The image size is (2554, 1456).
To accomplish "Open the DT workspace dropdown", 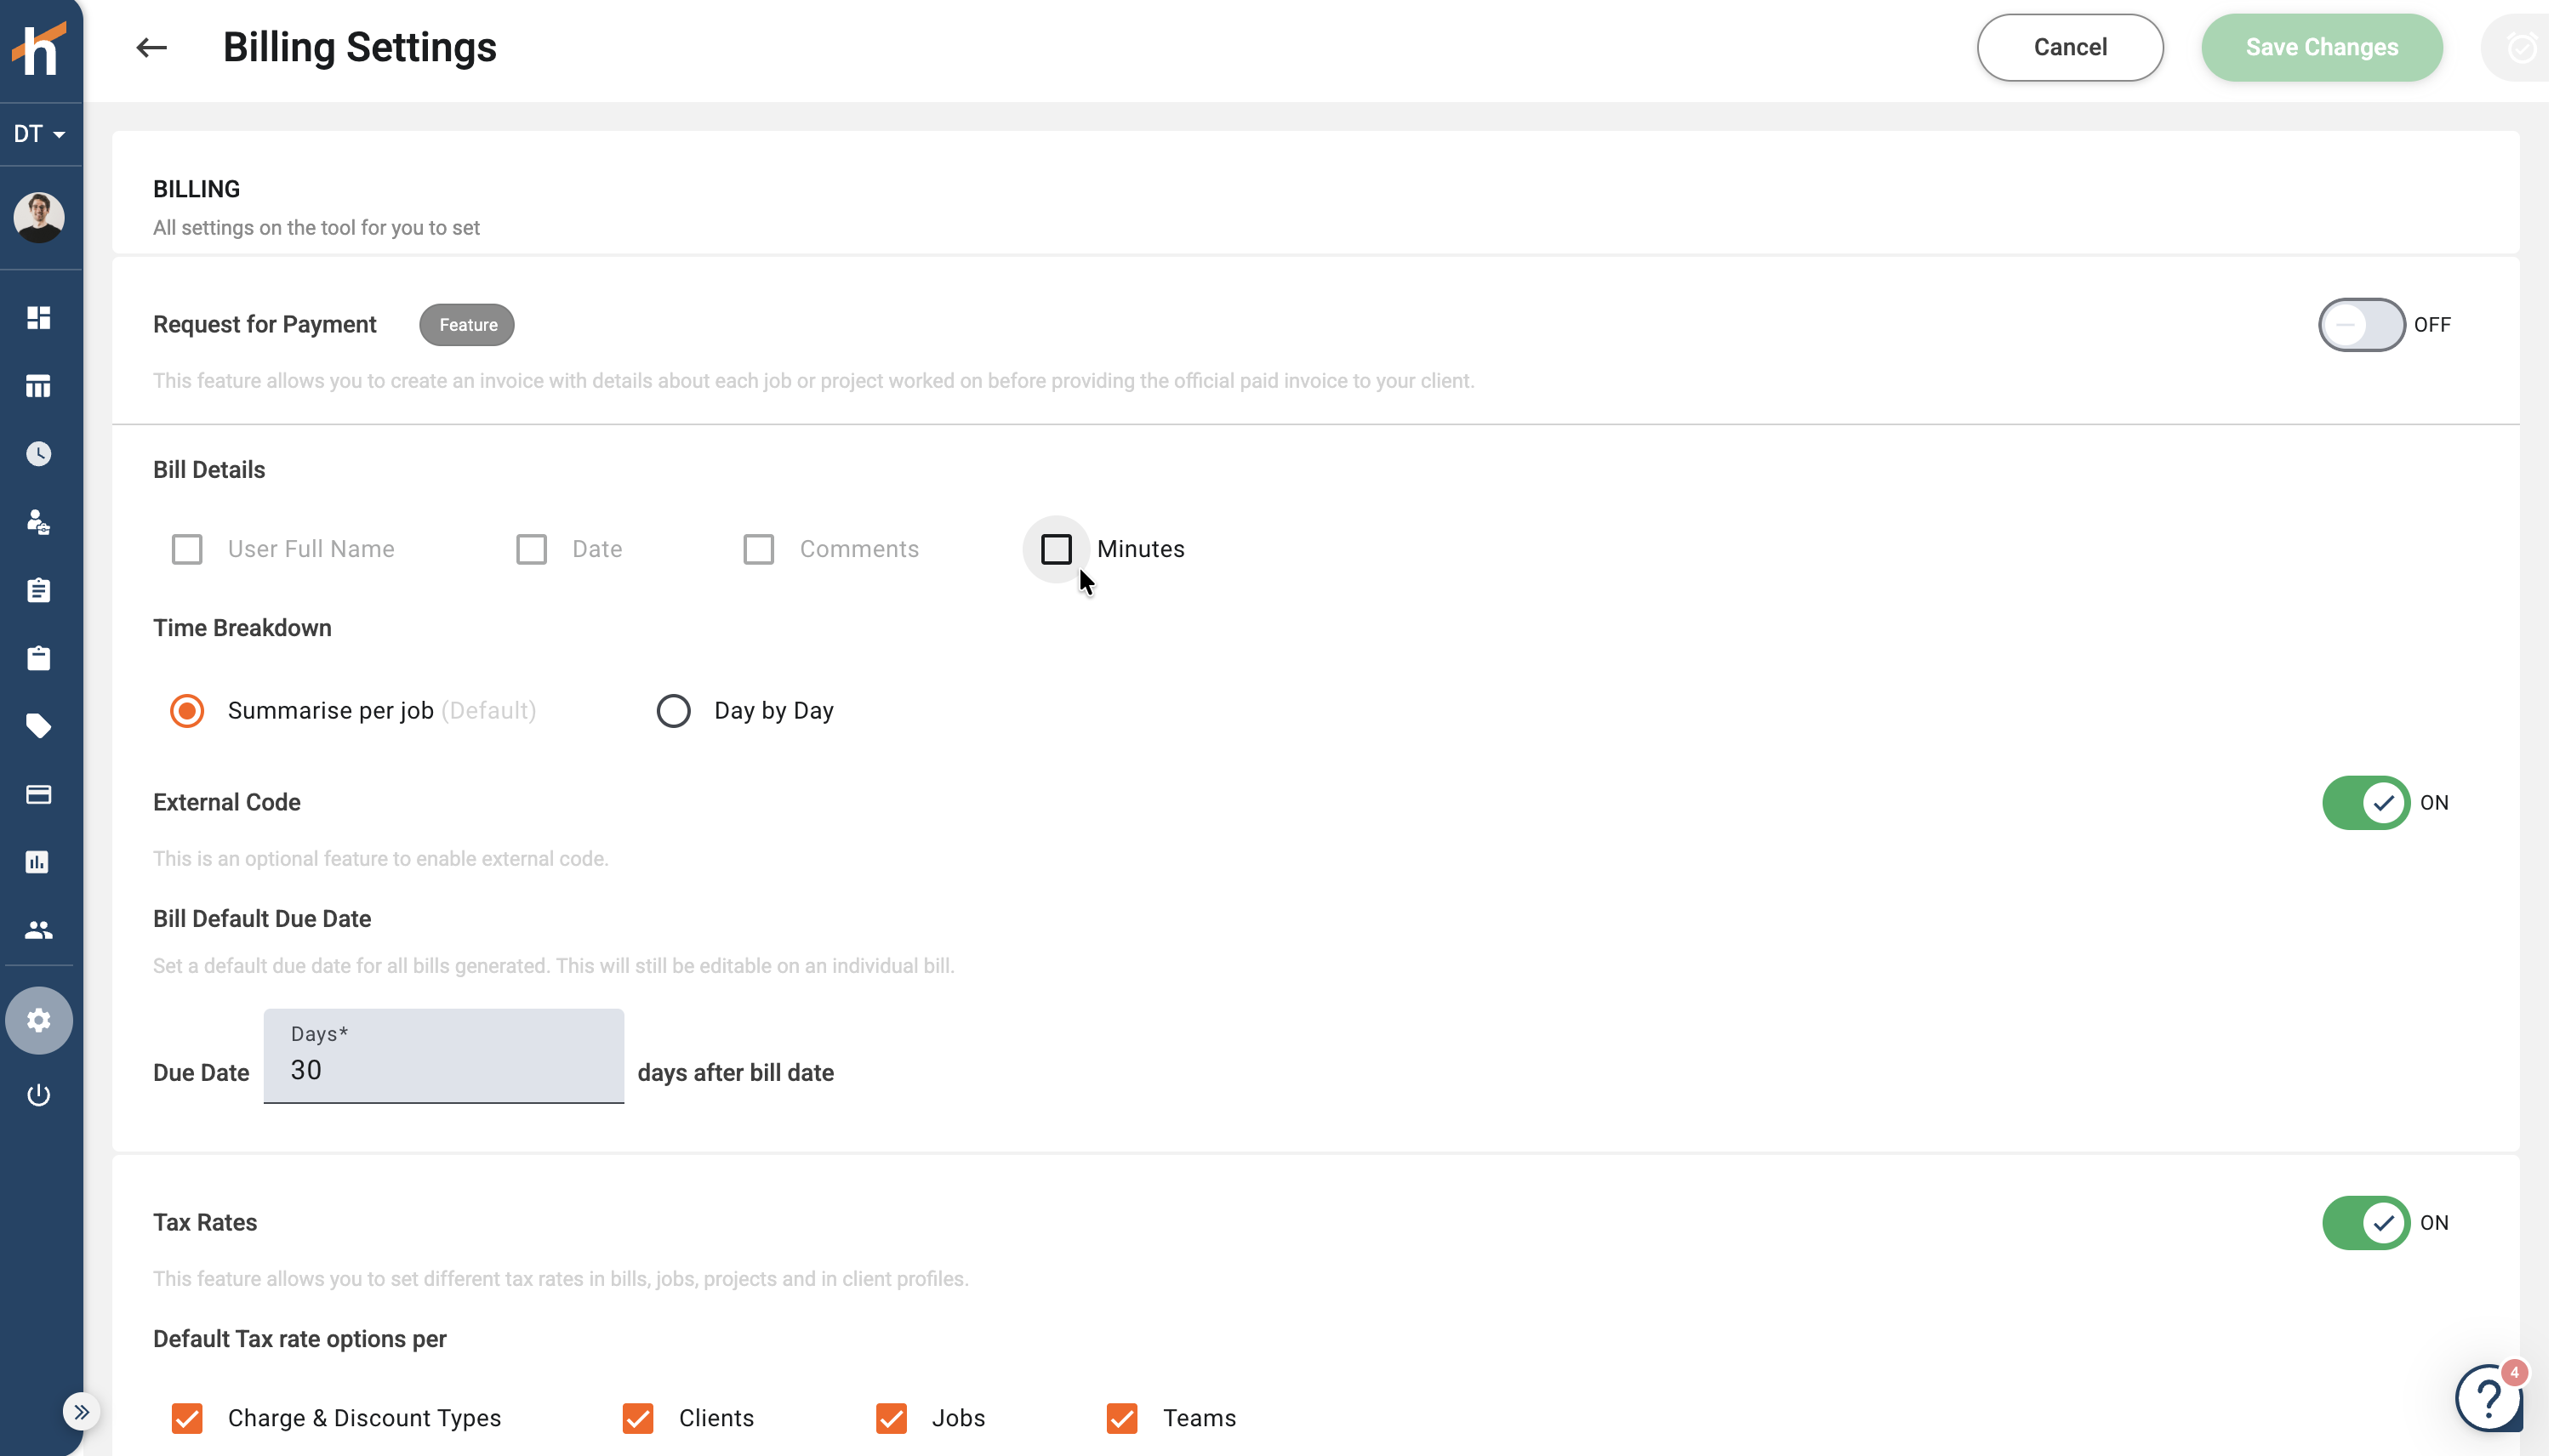I will [x=40, y=134].
